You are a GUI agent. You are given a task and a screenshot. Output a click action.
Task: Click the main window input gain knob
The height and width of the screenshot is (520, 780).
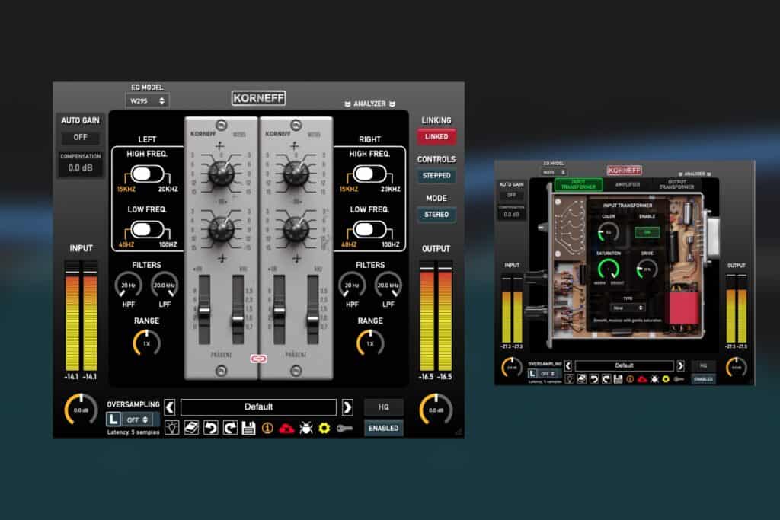click(81, 410)
